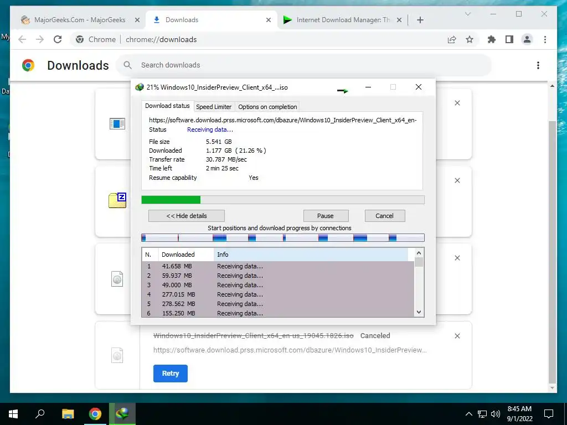Open Downloads page three-dot more actions menu
567x425 pixels.
coord(538,65)
